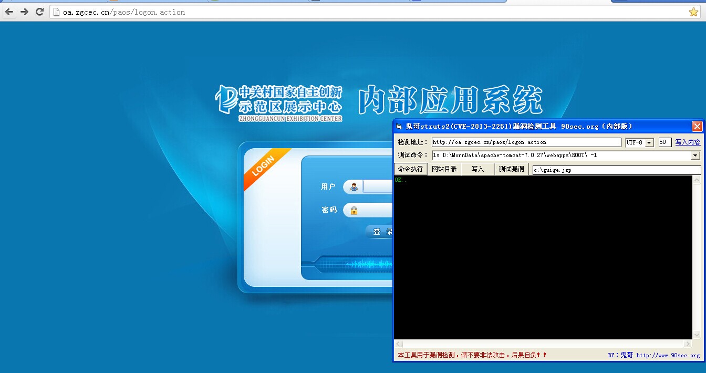
Task: Edit the c:\guige.jsp path field
Action: point(617,170)
